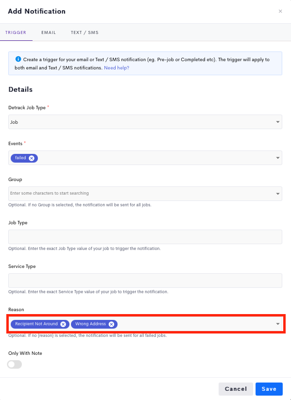This screenshot has height=400, width=291.
Task: Switch to the TEXT / SMS tab
Action: coord(85,33)
